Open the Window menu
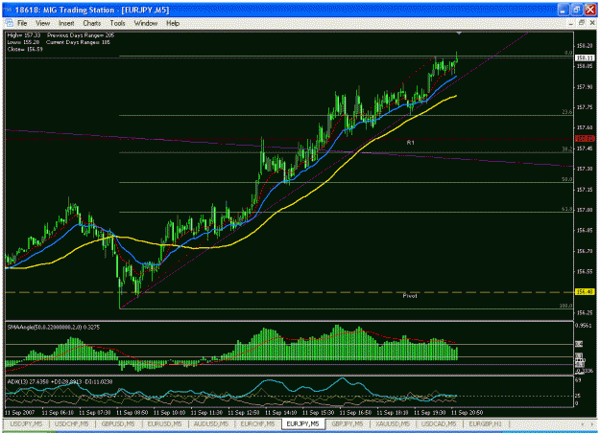 (146, 23)
